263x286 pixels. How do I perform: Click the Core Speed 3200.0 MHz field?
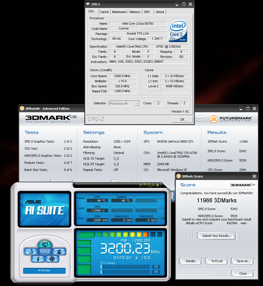[x=122, y=76]
